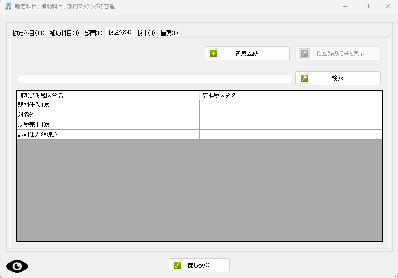The image size is (398, 278).
Task: Select the 課対仕入10% row
Action: 199,105
